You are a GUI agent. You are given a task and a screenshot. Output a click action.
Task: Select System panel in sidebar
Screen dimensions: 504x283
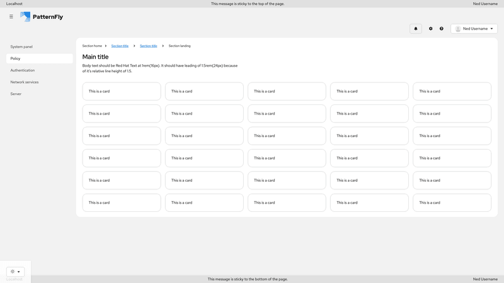[39, 47]
